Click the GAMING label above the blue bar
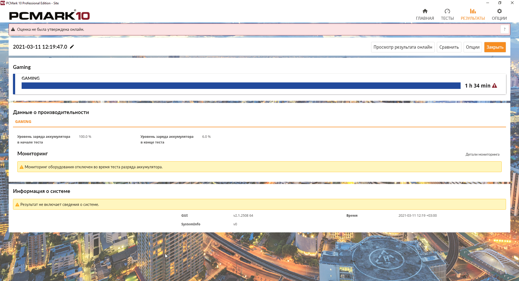Viewport: 519px width, 281px height. click(31, 78)
